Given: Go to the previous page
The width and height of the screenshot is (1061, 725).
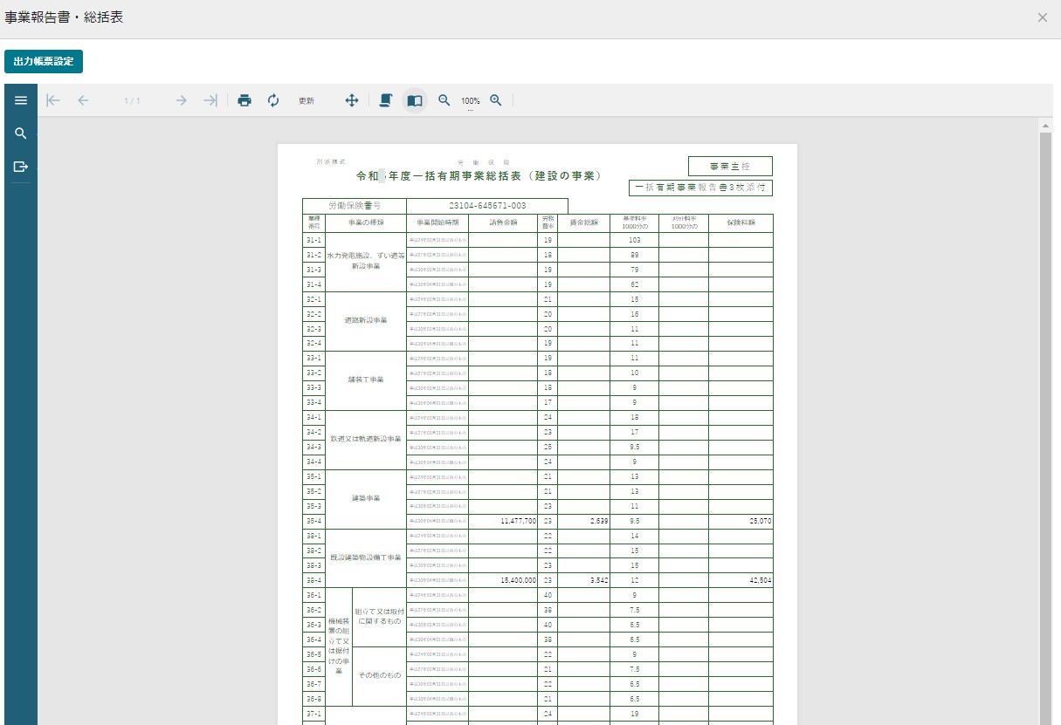Looking at the screenshot, I should click(83, 100).
